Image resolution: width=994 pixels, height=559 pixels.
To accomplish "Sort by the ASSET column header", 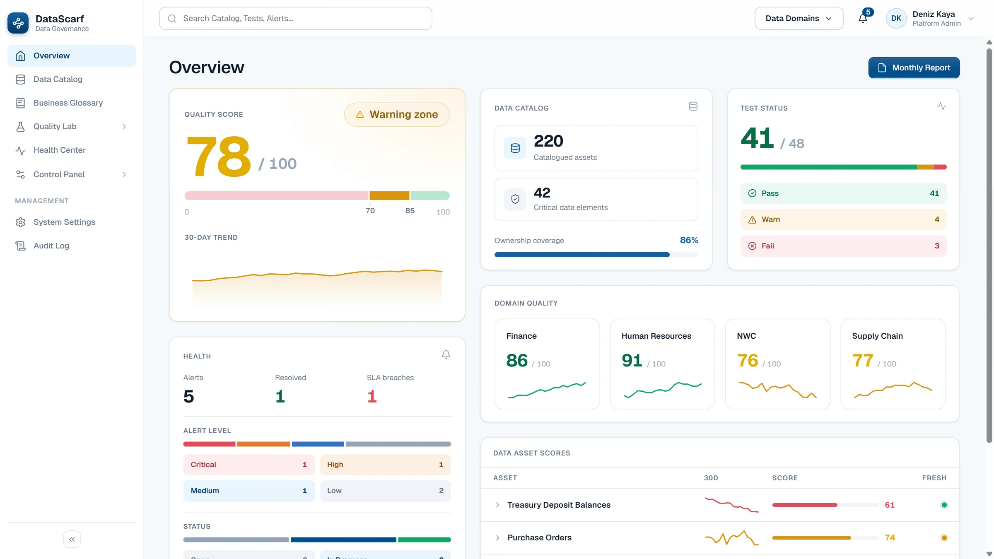I will (505, 478).
